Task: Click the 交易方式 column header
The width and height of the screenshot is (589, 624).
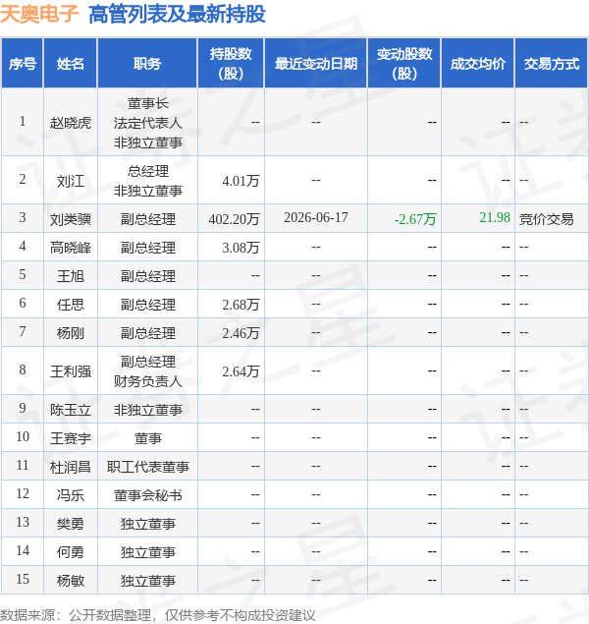Action: tap(552, 63)
